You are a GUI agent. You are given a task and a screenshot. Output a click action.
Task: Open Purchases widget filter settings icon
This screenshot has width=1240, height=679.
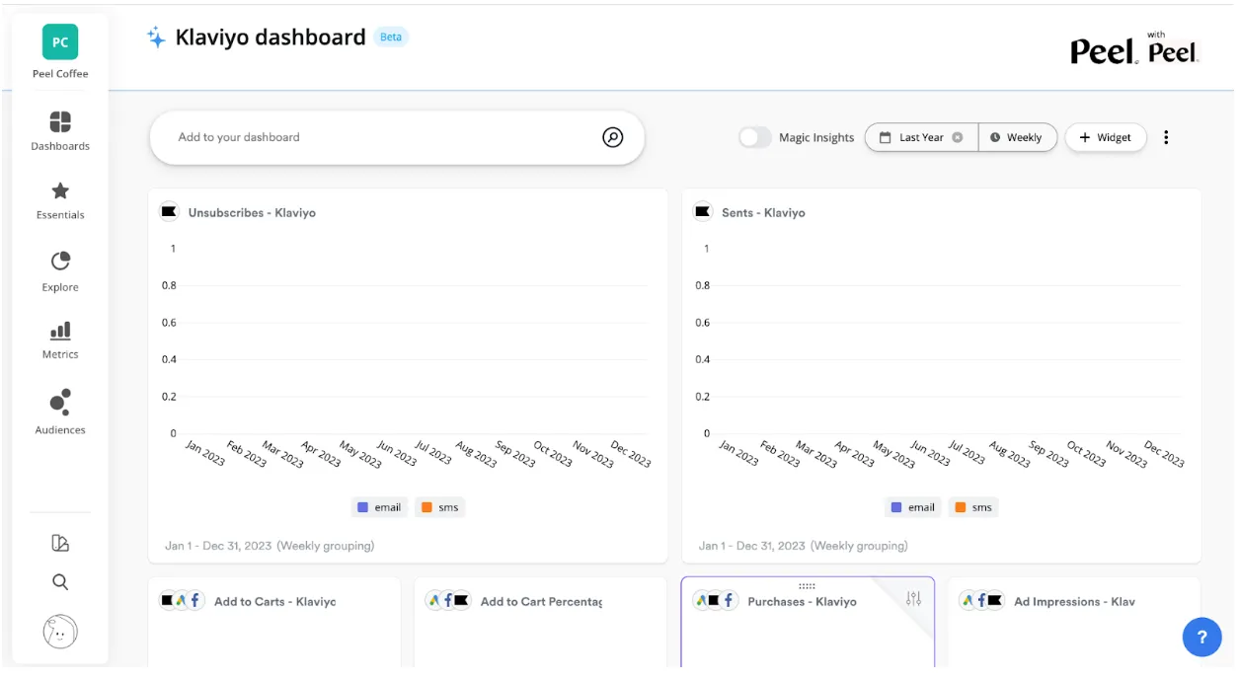pyautogui.click(x=913, y=598)
